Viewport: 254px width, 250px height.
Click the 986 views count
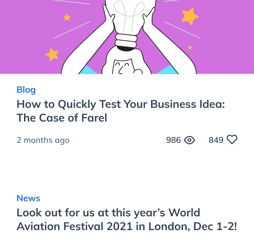click(173, 140)
